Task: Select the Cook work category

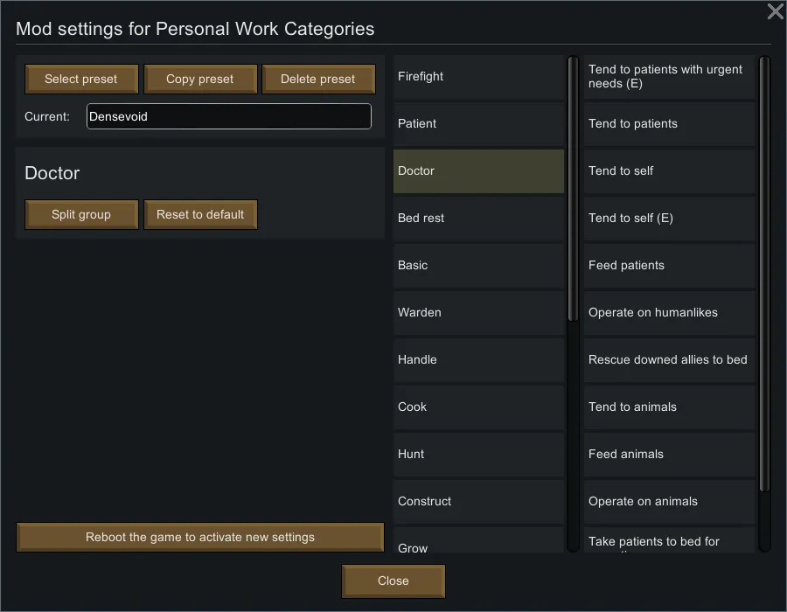Action: [x=478, y=407]
